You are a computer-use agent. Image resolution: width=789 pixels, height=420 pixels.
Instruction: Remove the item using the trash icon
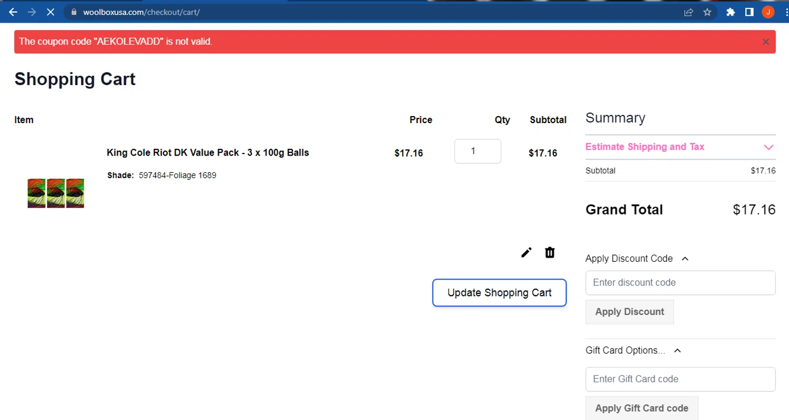point(550,253)
